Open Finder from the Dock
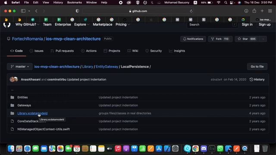The width and height of the screenshot is (276, 155). pos(11,149)
